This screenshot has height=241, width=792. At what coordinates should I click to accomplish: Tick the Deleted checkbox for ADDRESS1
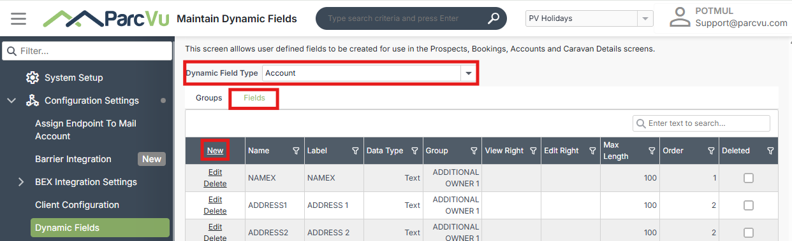749,205
